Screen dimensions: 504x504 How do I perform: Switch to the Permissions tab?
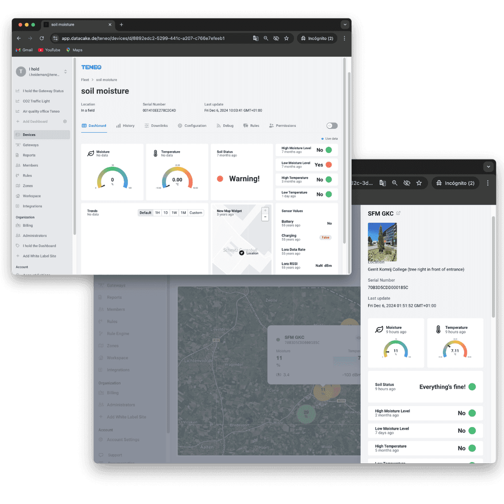click(282, 126)
